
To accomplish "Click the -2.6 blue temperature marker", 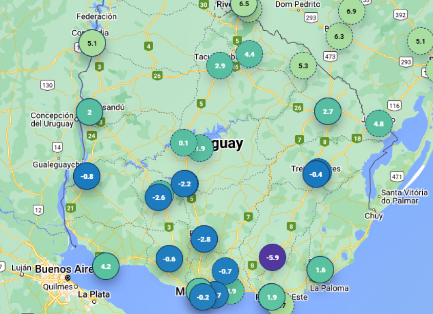I will pos(158,197).
